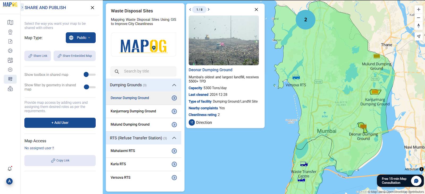Toggle Show toolbox in shared map

pyautogui.click(x=90, y=75)
